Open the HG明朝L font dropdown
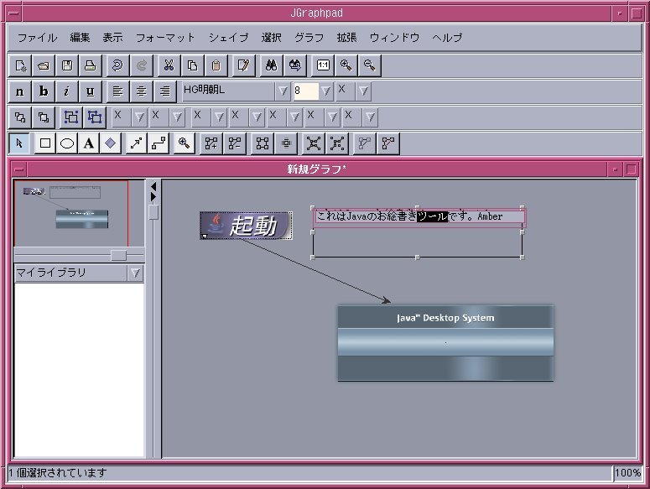The image size is (650, 489). [283, 91]
